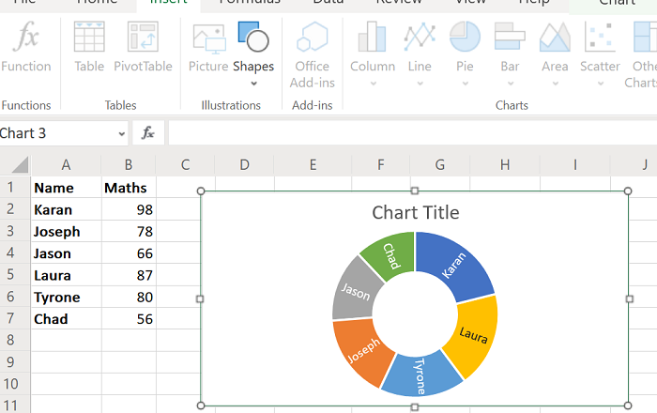The width and height of the screenshot is (657, 413).
Task: Select column D header
Action: (244, 164)
